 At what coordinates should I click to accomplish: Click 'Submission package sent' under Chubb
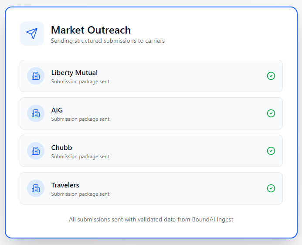tap(80, 157)
